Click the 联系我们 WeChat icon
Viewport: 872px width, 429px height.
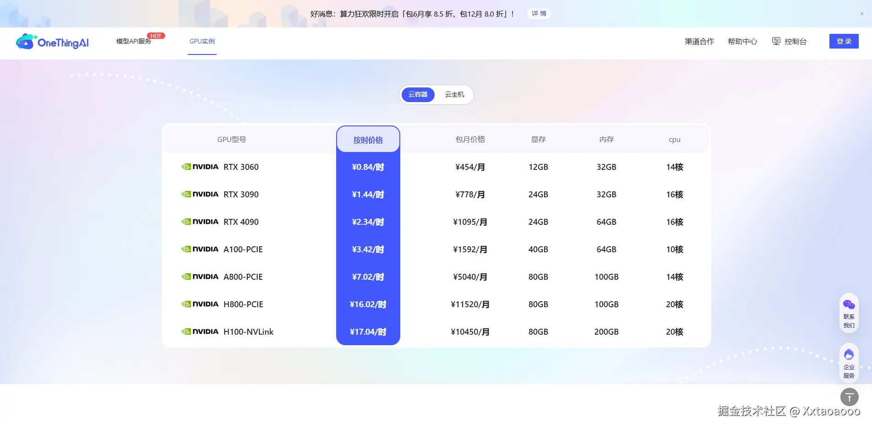[849, 305]
